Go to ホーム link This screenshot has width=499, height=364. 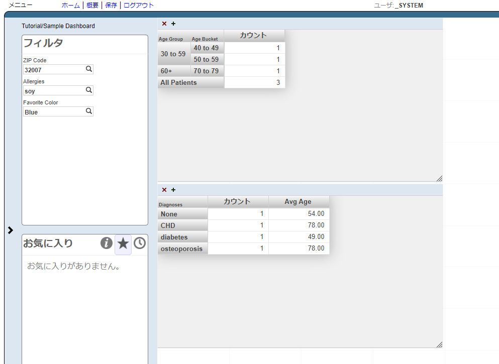coord(70,6)
